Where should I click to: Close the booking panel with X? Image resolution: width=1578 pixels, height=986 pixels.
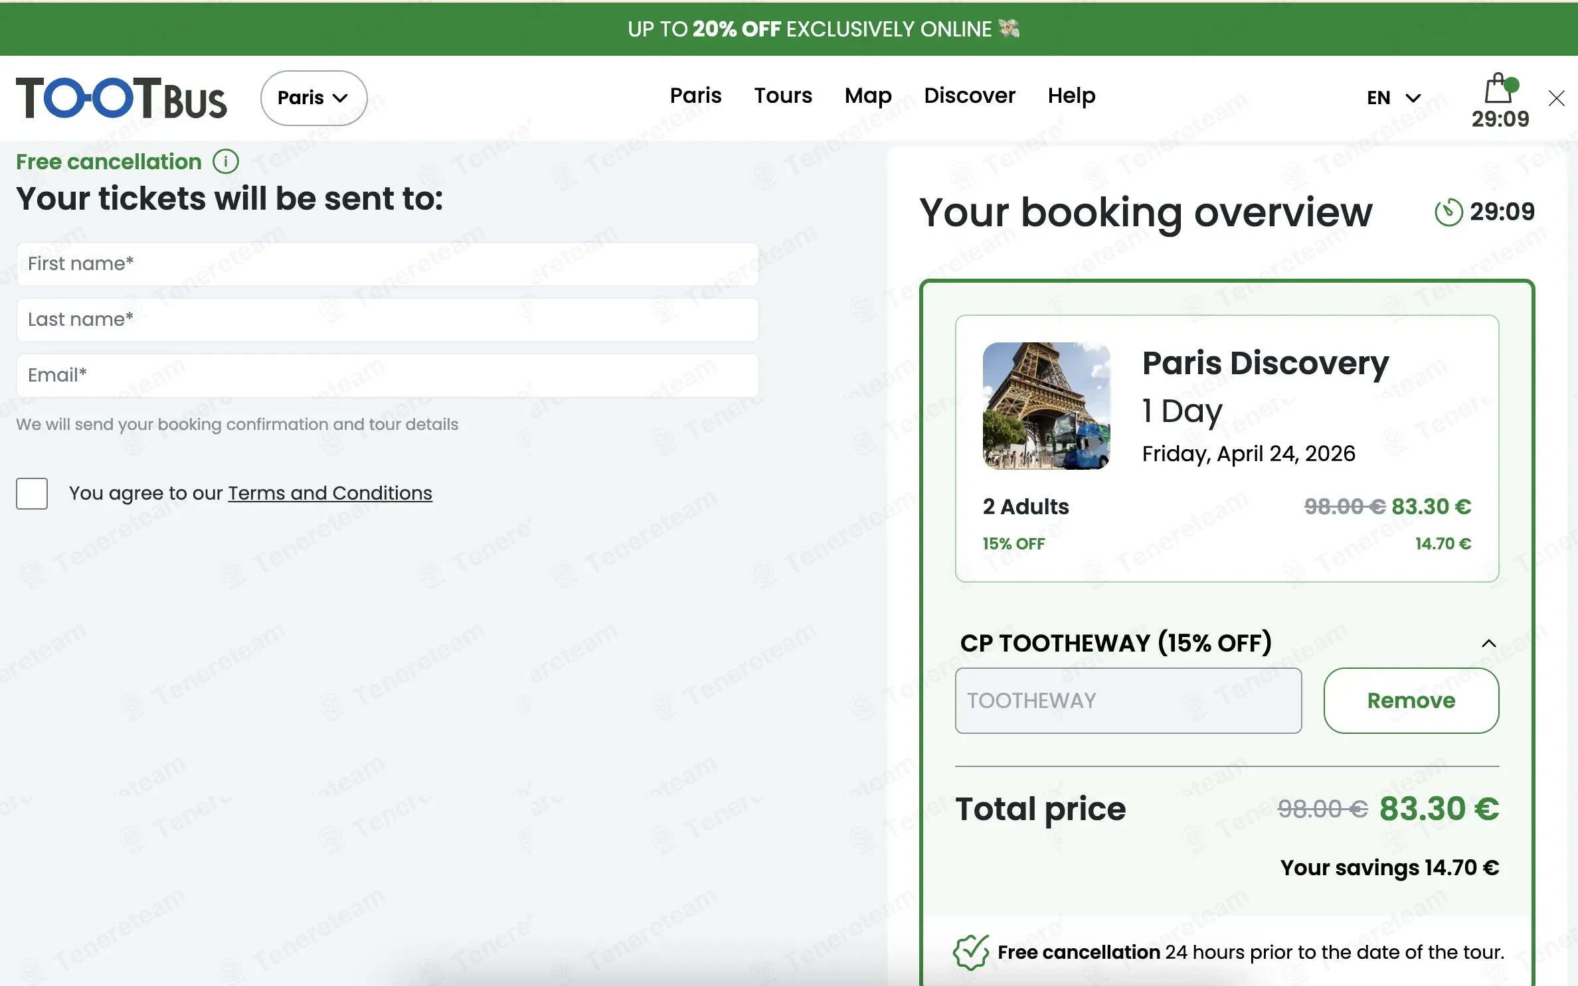pyautogui.click(x=1557, y=98)
